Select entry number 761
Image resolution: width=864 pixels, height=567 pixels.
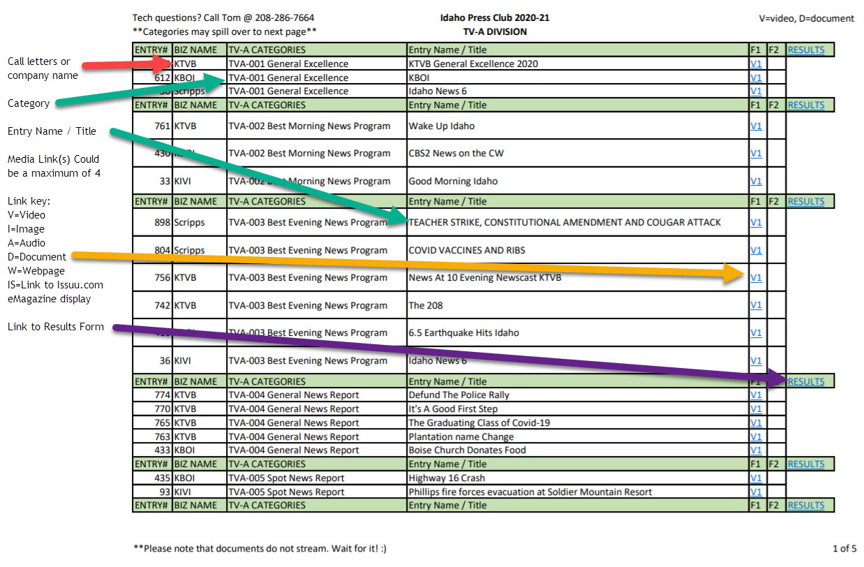pos(162,126)
